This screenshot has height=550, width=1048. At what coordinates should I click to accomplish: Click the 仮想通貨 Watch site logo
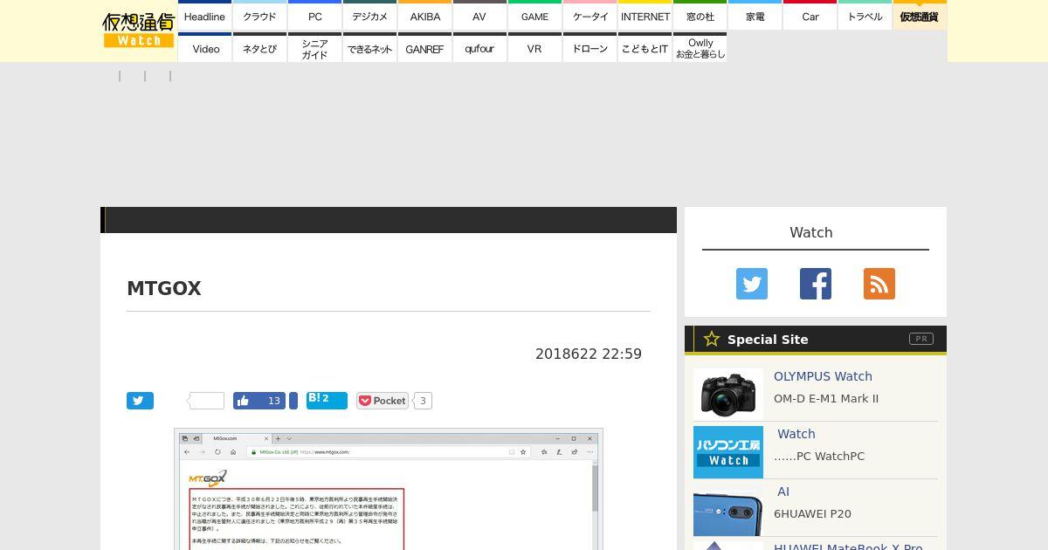tap(139, 31)
